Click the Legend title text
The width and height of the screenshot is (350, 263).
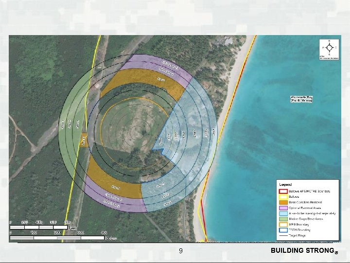point(285,185)
